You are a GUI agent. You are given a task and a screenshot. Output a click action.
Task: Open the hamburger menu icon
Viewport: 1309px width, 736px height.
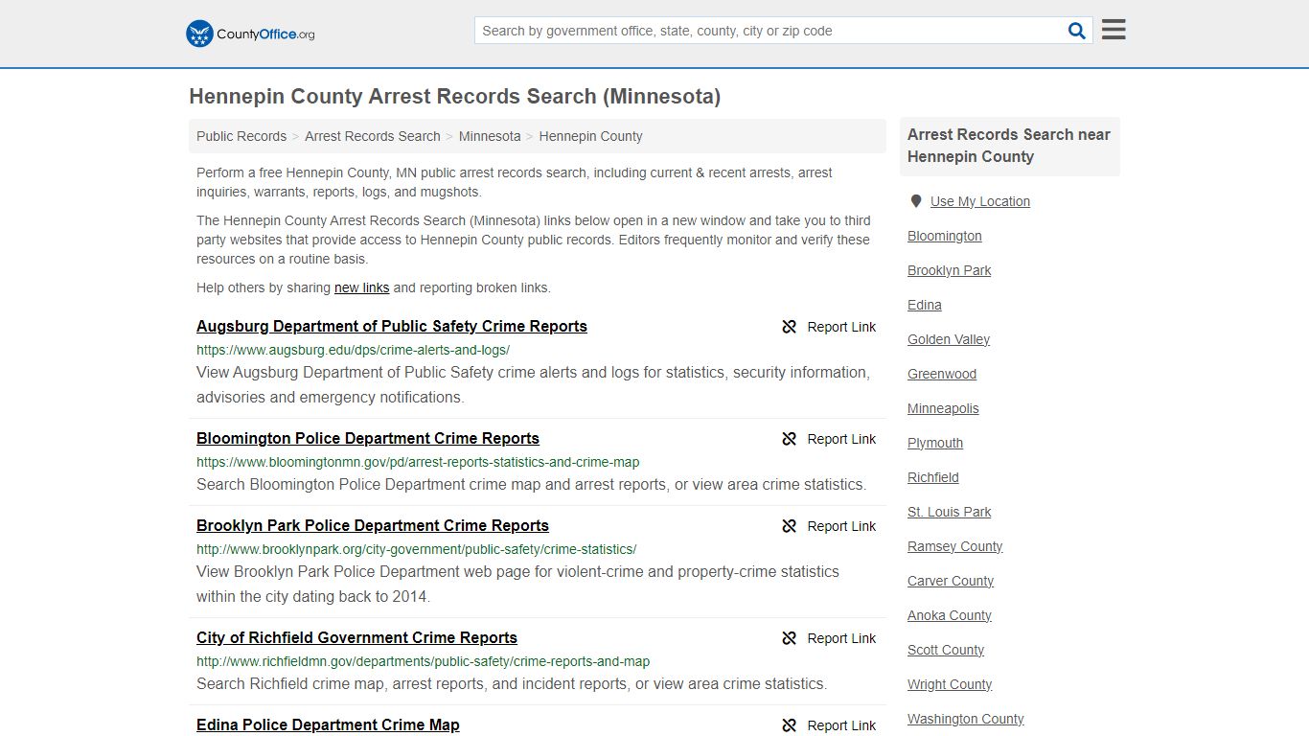click(x=1114, y=30)
